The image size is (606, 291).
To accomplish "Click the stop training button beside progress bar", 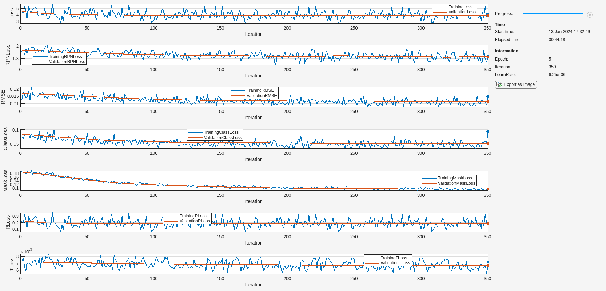I will (x=590, y=15).
